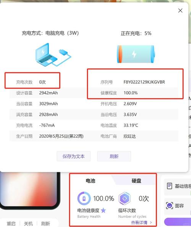The width and height of the screenshot is (191, 227).
Task: Expand the 查看详情 chevron arrow
Action: pos(151,222)
